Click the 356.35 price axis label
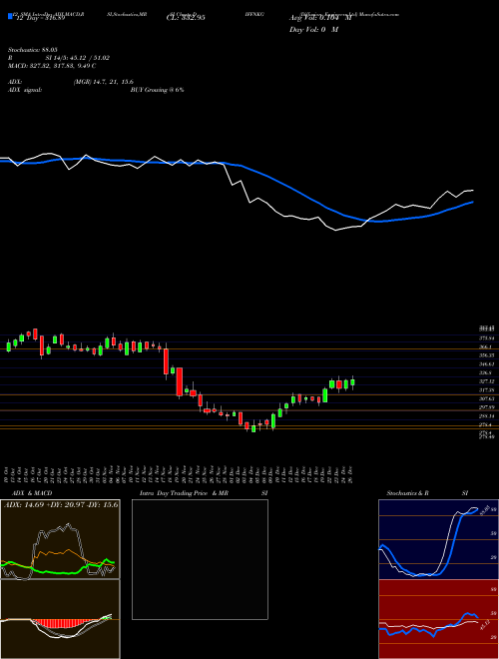Image resolution: width=499 pixels, height=659 pixels. coord(487,355)
